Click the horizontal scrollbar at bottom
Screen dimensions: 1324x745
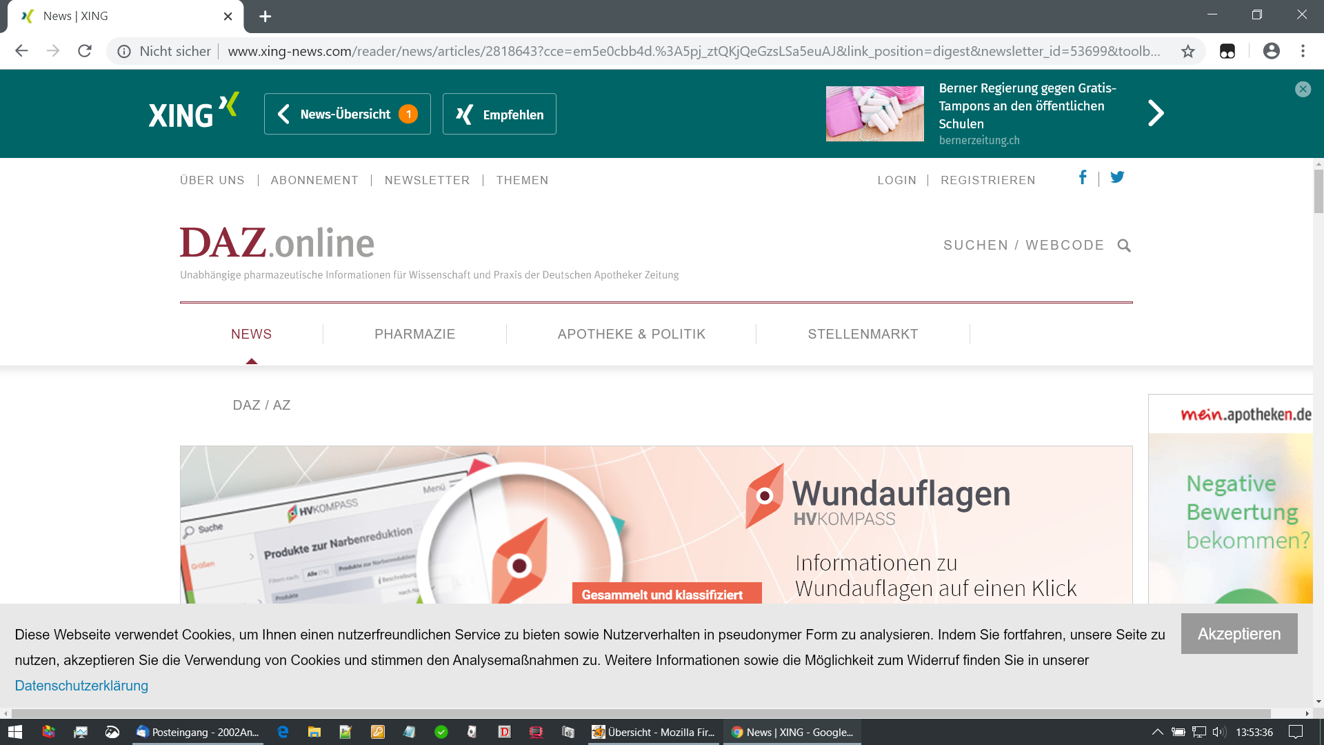(x=641, y=713)
